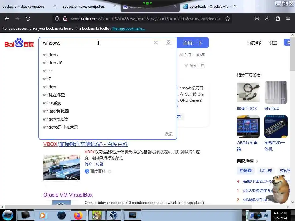Show hidden system tray icons

[x=245, y=215]
